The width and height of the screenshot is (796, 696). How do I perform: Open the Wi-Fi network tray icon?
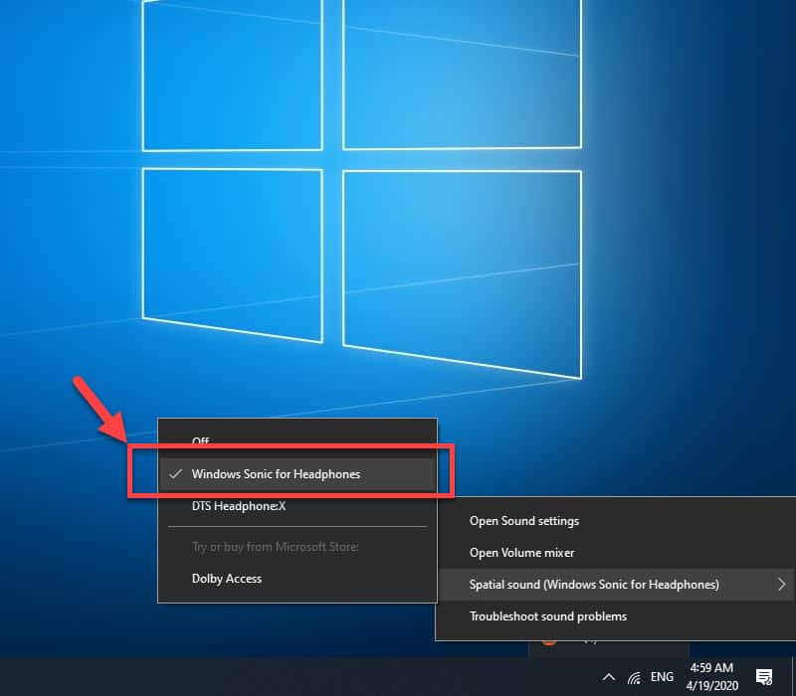point(634,677)
